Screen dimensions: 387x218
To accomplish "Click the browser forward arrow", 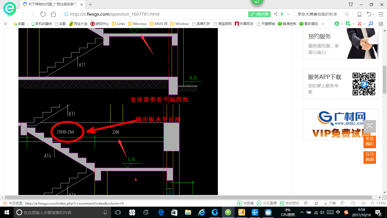I will click(33, 14).
